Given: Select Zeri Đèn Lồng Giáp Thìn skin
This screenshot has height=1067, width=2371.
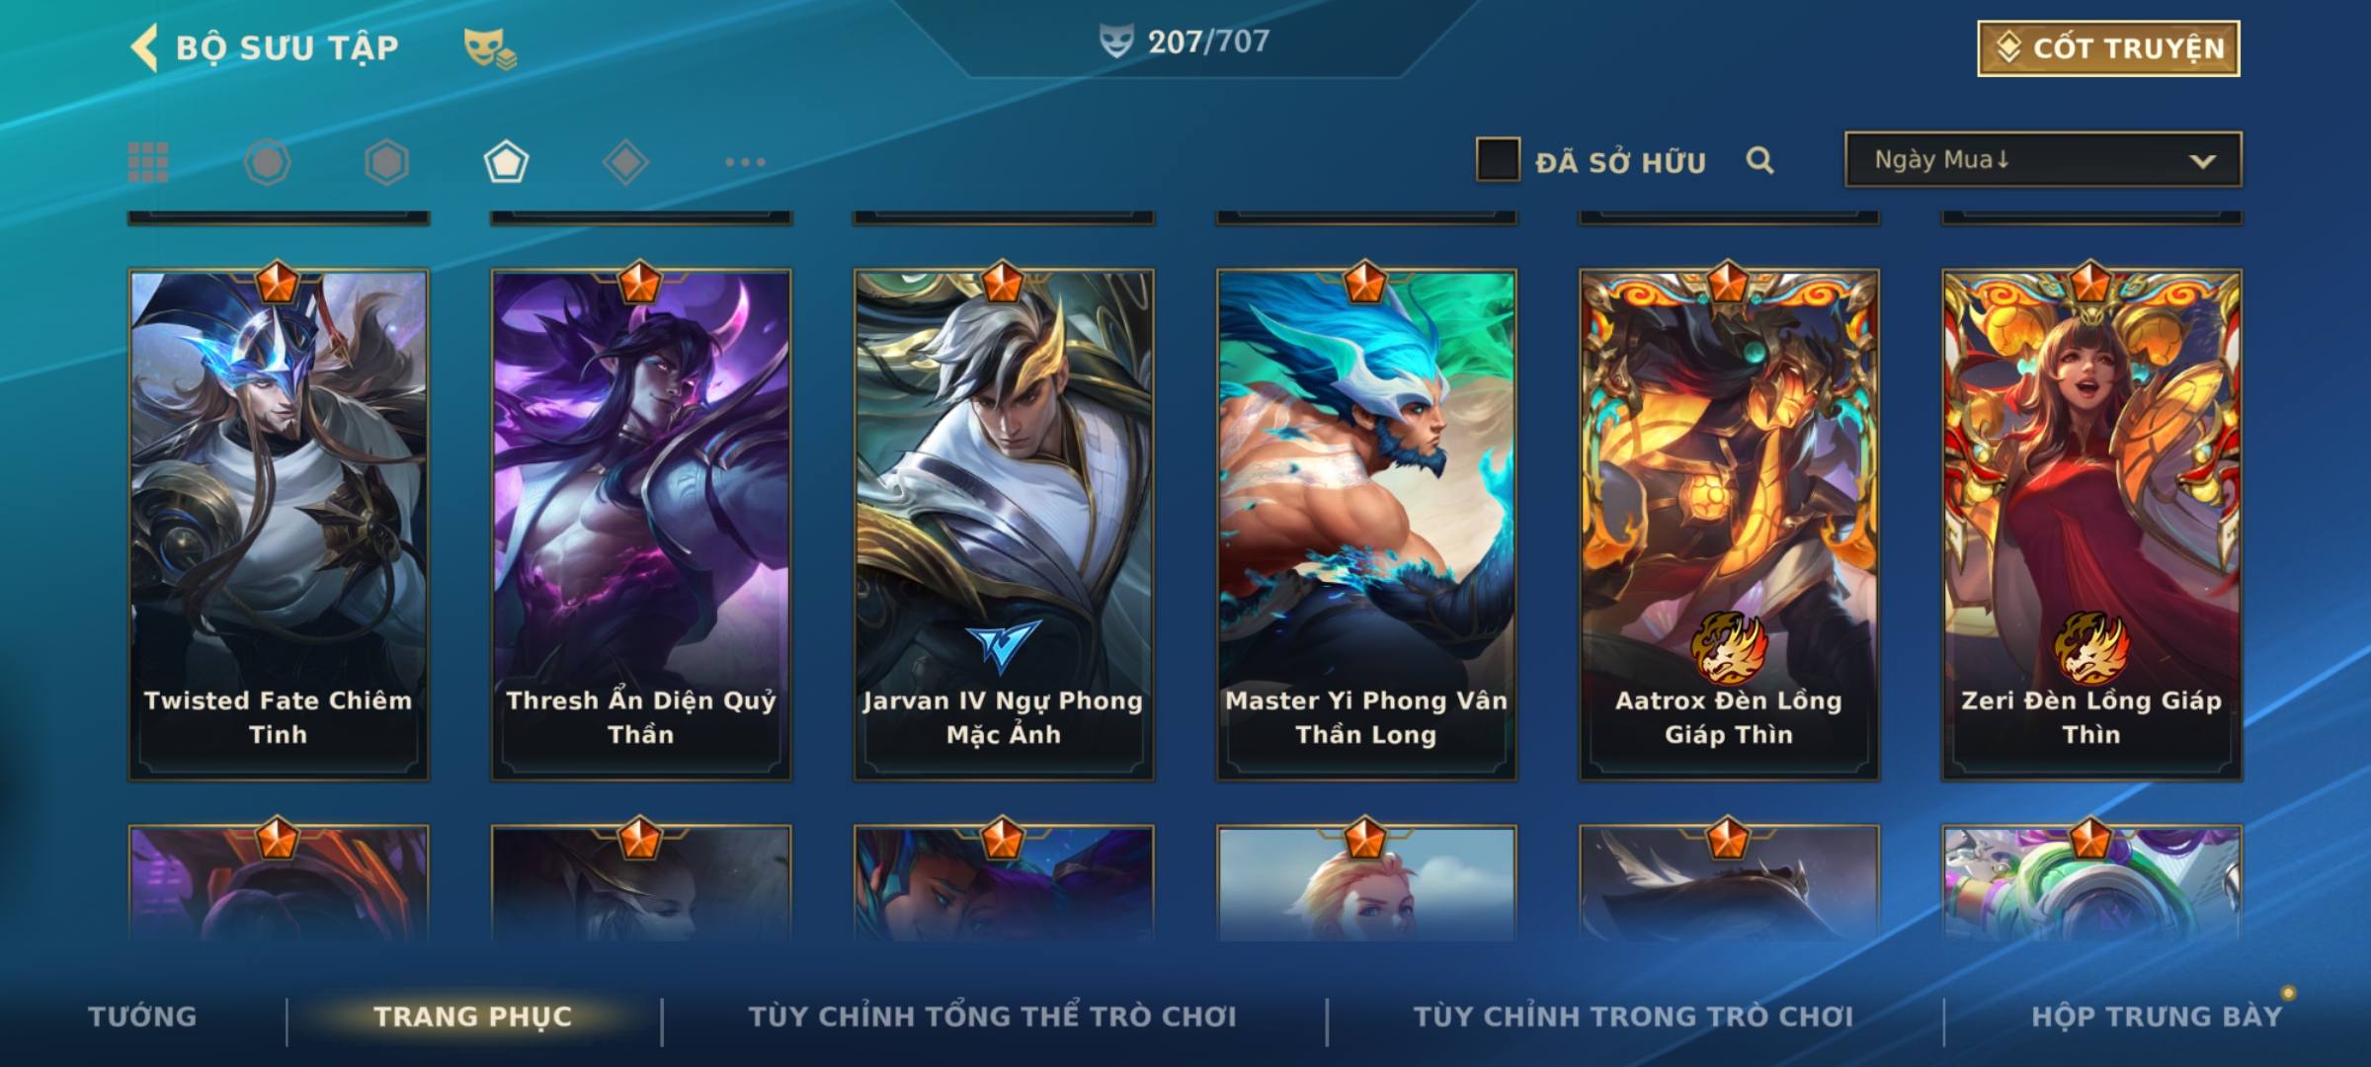Looking at the screenshot, I should (2091, 524).
